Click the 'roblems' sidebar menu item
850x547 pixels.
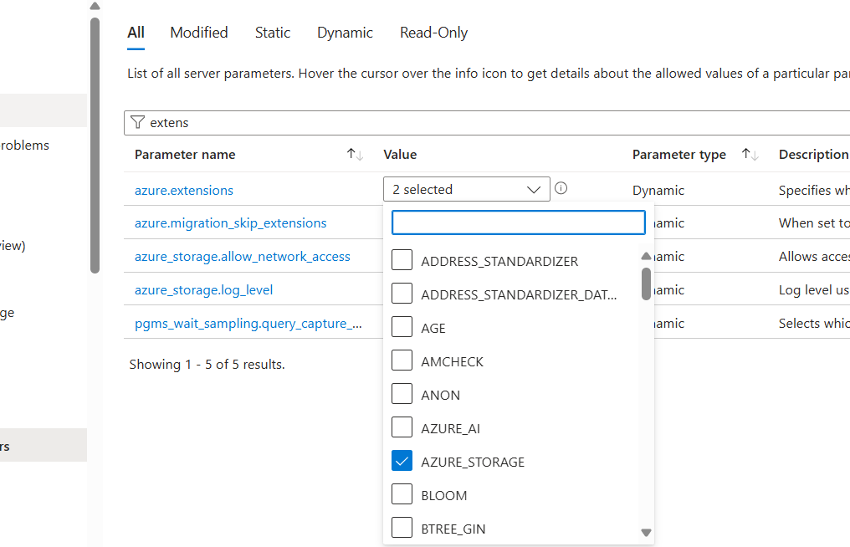click(24, 146)
